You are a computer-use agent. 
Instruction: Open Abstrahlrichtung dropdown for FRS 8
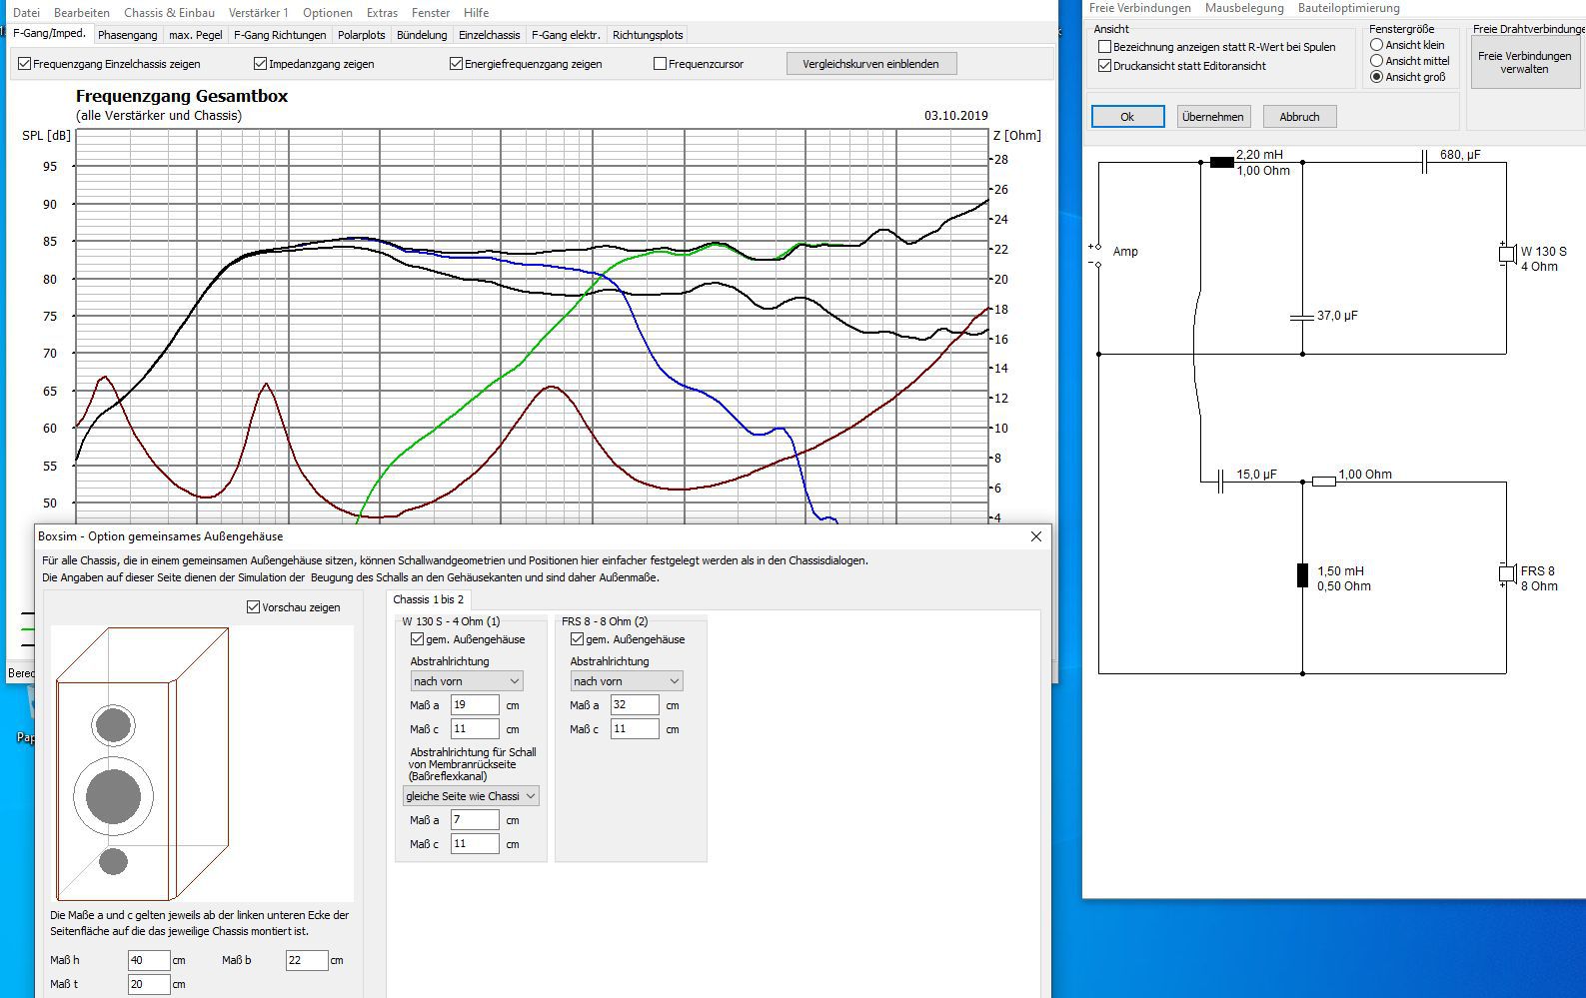[x=626, y=681]
